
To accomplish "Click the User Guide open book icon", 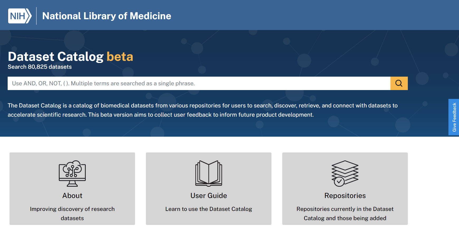I will coord(209,173).
